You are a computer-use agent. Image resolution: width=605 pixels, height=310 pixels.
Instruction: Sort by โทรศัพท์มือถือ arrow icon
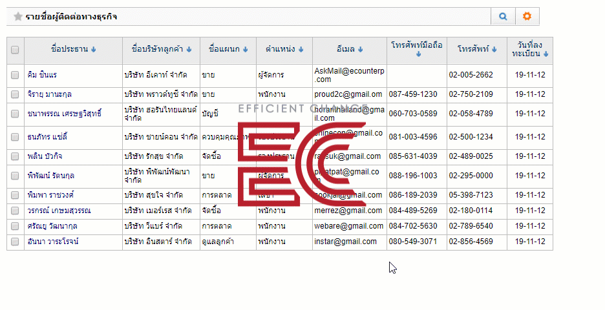[419, 54]
